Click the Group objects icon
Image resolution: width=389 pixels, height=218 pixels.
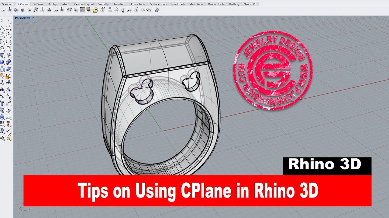pyautogui.click(x=2, y=89)
